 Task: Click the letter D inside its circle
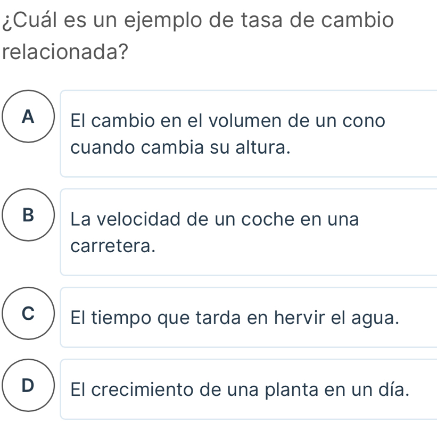(x=28, y=385)
